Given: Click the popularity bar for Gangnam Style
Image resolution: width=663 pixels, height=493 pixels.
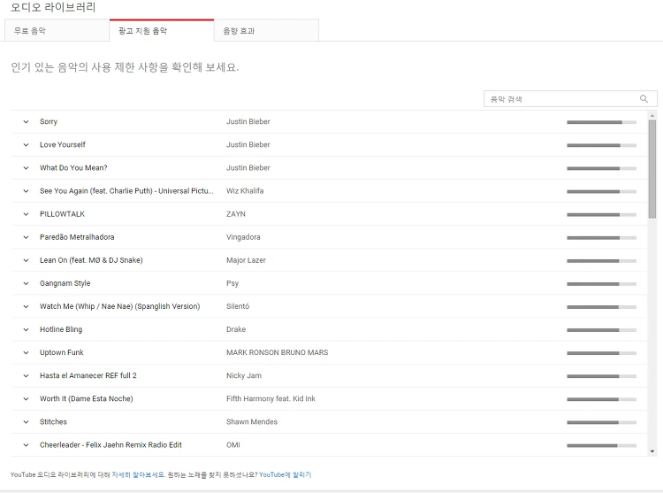Looking at the screenshot, I should [601, 283].
